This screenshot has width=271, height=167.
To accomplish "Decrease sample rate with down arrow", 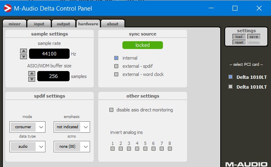I will (23, 56).
